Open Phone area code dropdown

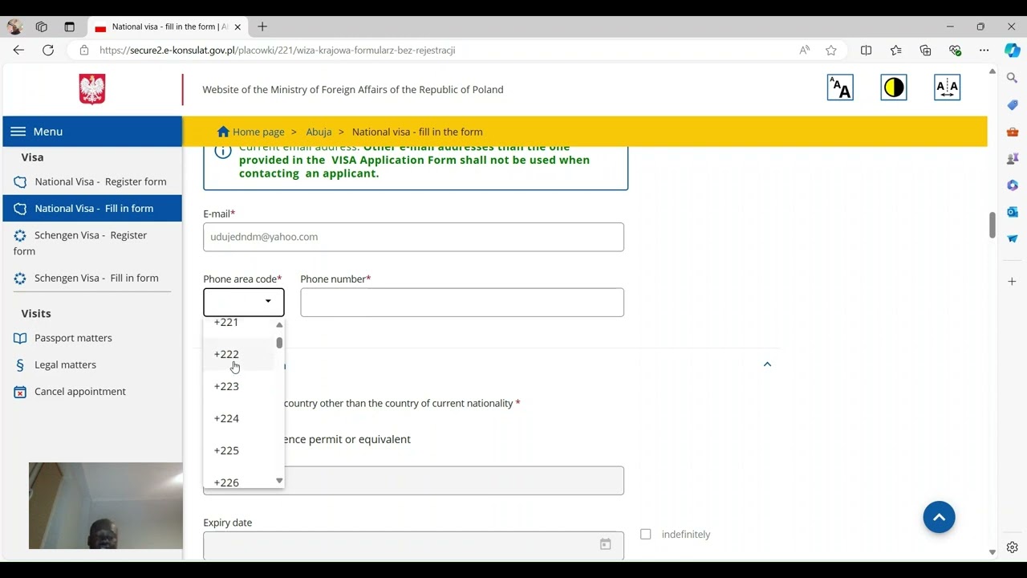[244, 302]
